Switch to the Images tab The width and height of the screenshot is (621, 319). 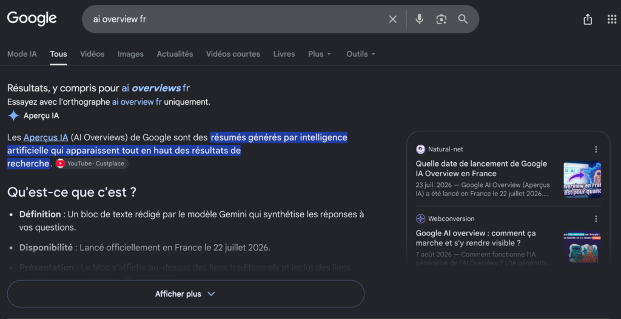[x=130, y=54]
